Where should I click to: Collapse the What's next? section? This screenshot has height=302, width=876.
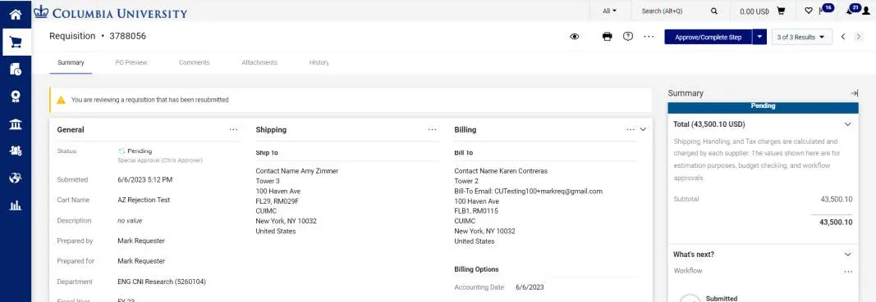coord(847,254)
